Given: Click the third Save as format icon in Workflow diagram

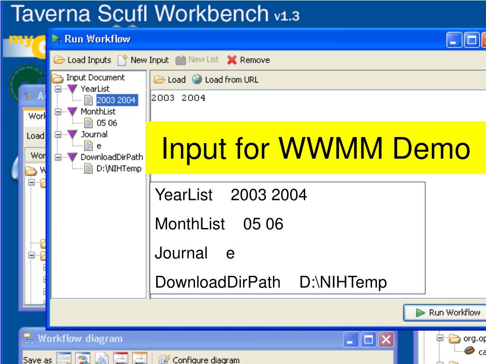Looking at the screenshot, I should pos(102,358).
